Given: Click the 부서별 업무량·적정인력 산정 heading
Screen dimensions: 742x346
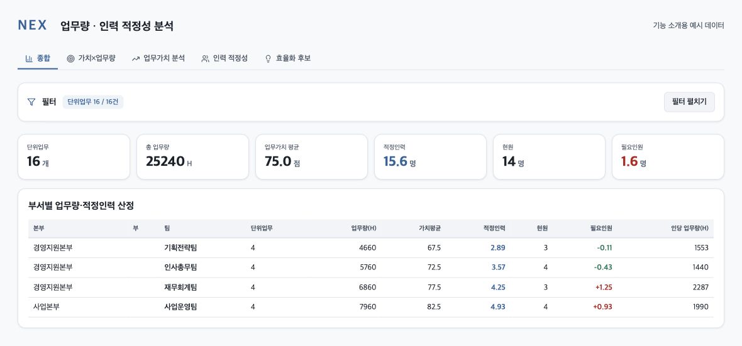Looking at the screenshot, I should pyautogui.click(x=81, y=205).
